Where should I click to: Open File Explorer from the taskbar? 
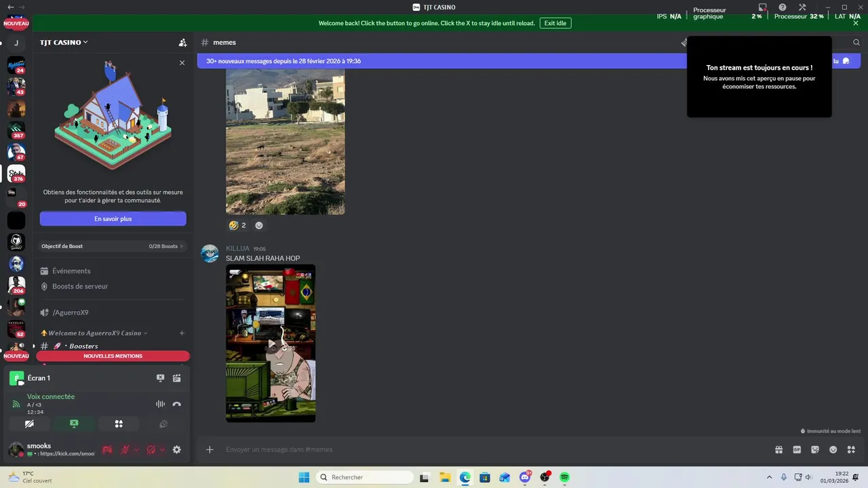pyautogui.click(x=445, y=477)
